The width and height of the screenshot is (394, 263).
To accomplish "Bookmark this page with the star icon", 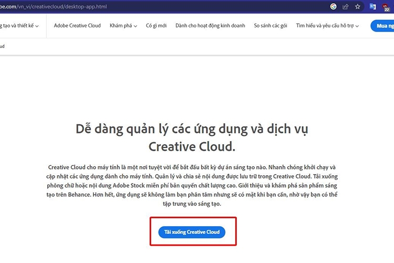I will [358, 6].
